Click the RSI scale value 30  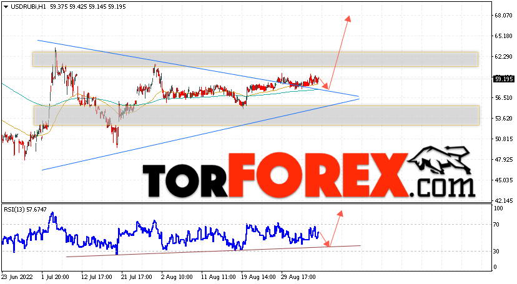click(x=496, y=252)
